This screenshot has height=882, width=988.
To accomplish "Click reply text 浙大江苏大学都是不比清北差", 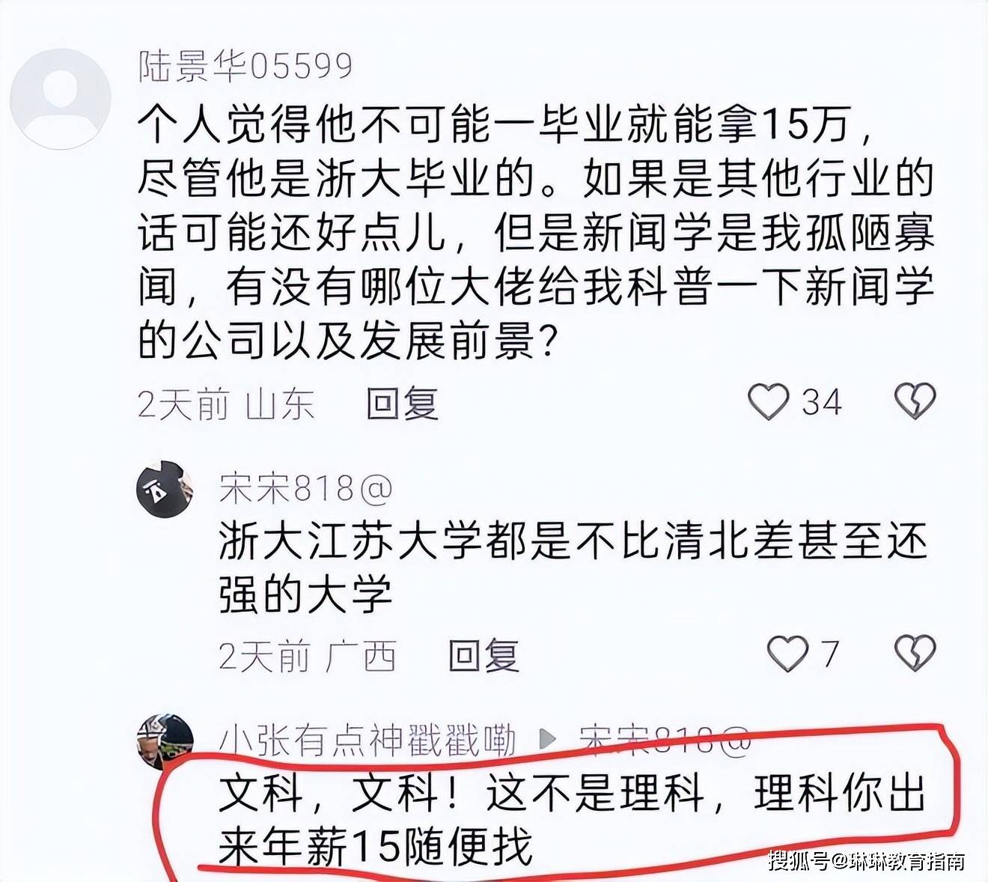I will (573, 568).
